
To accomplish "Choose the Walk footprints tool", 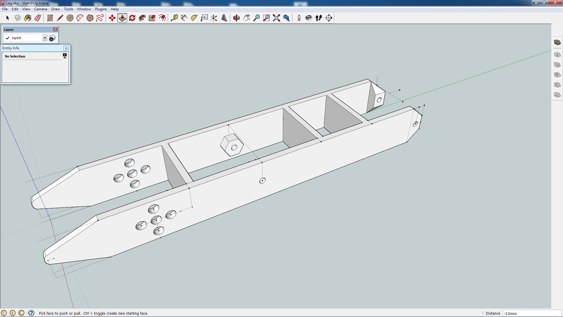I will pos(319,18).
